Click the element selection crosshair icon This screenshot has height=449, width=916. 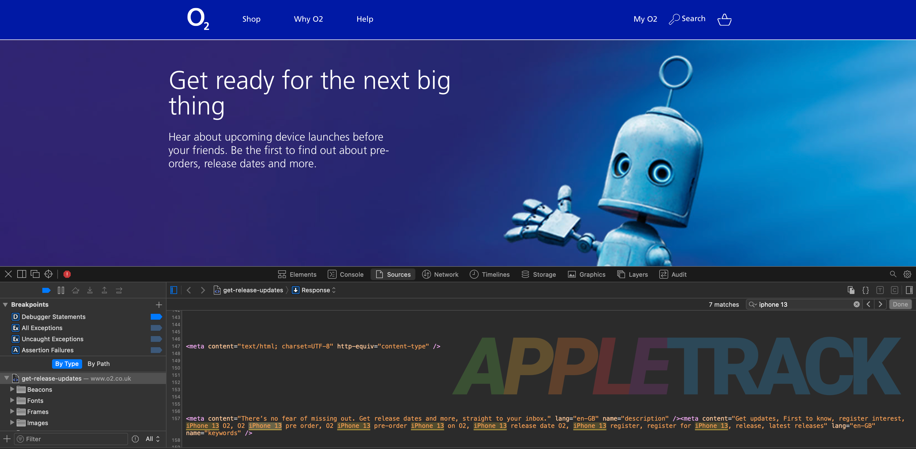pyautogui.click(x=48, y=274)
